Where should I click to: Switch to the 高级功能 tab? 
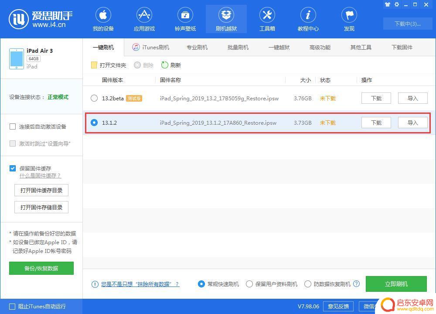(320, 47)
